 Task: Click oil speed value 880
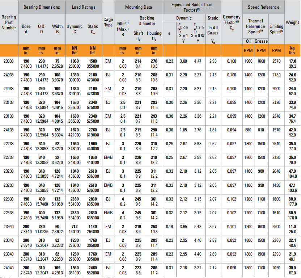248,130
